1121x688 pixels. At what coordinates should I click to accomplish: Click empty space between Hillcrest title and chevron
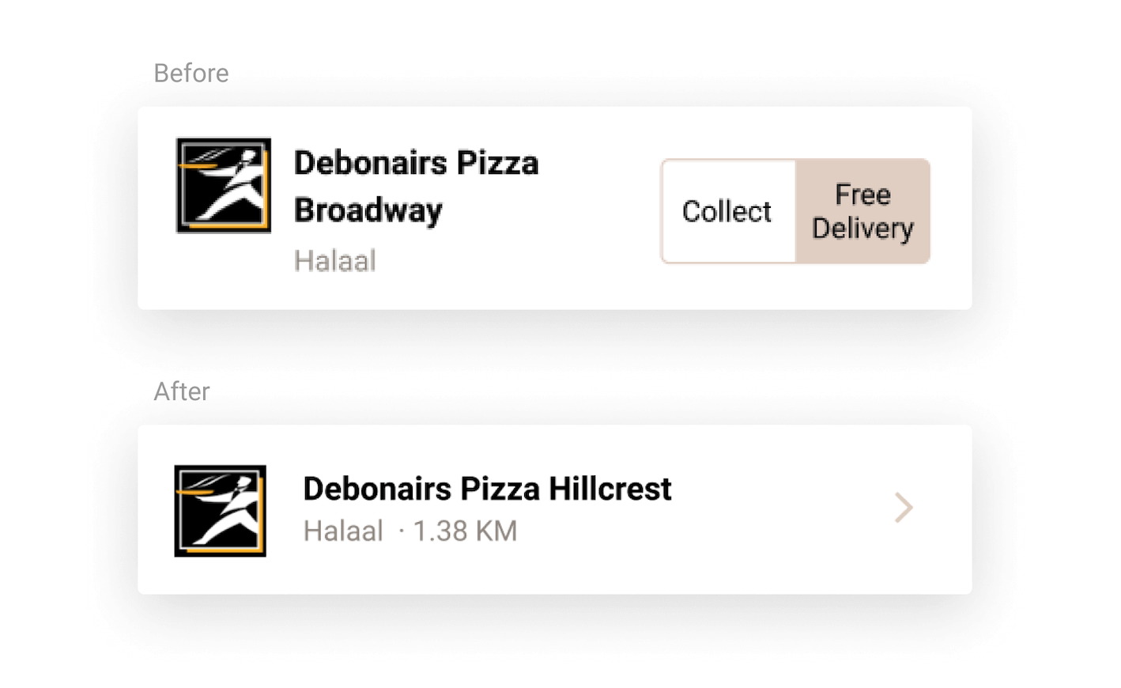pyautogui.click(x=783, y=508)
